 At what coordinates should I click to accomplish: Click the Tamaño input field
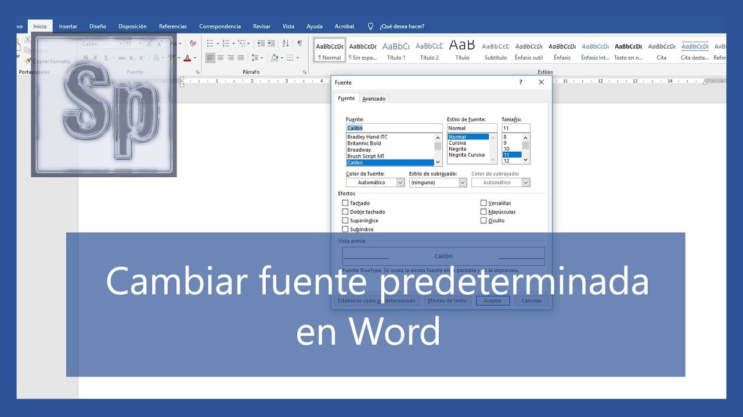coord(515,128)
